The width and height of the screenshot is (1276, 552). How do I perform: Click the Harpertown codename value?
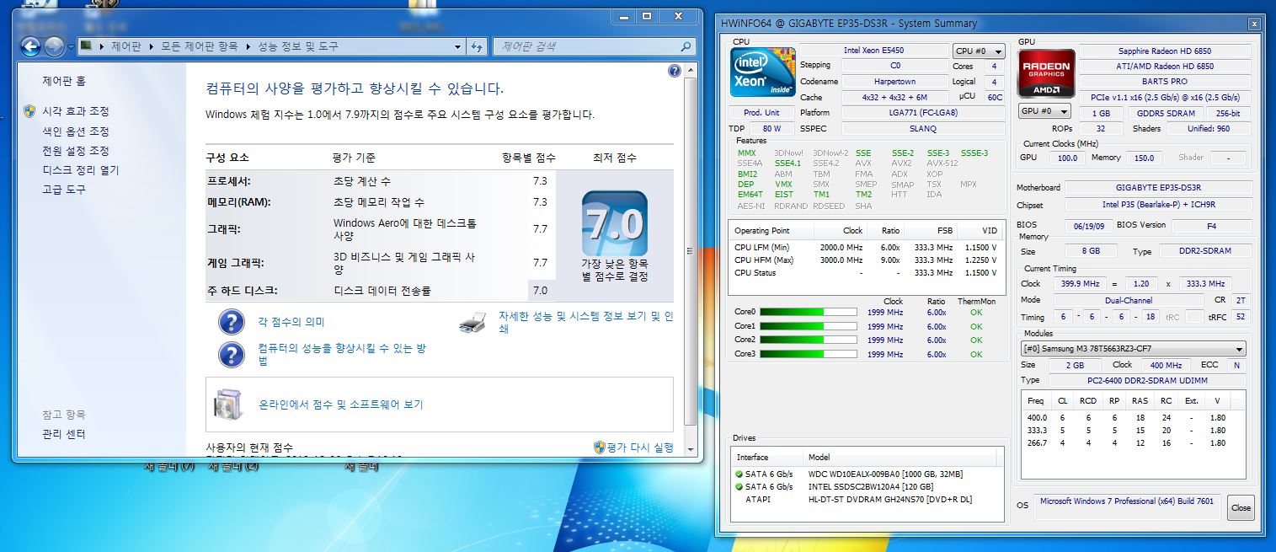click(x=894, y=82)
